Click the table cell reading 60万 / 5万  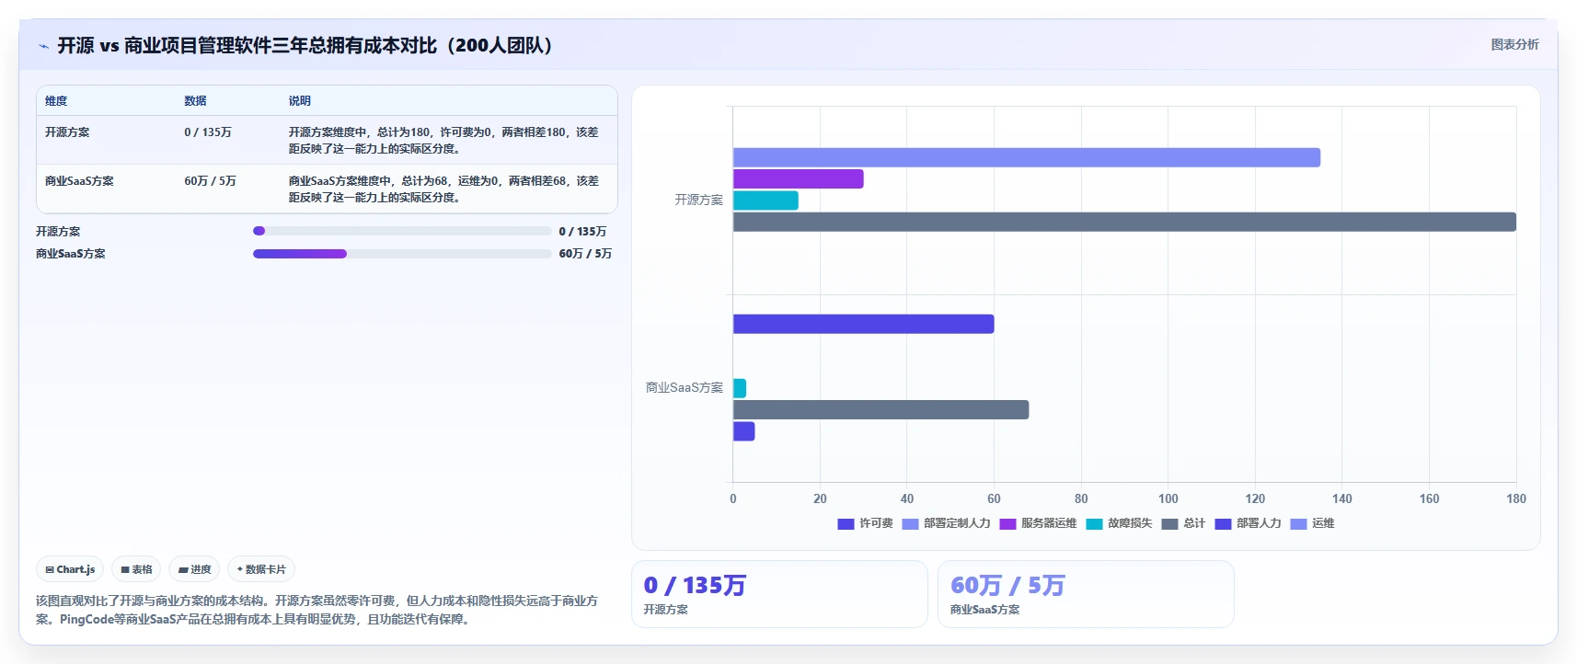click(x=210, y=181)
